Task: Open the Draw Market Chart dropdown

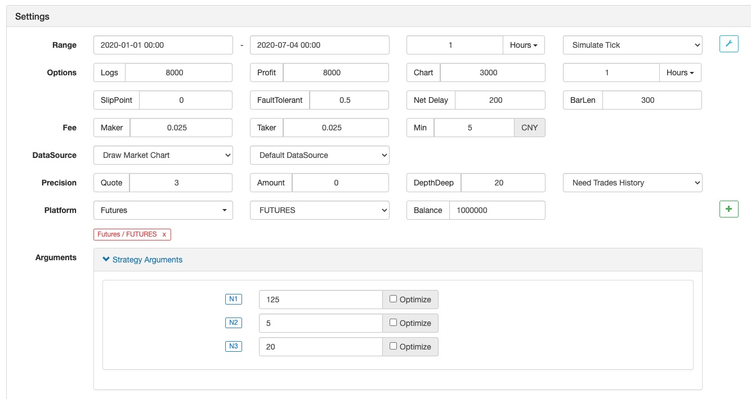Action: [163, 155]
